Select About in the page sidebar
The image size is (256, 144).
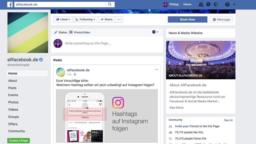point(13,81)
